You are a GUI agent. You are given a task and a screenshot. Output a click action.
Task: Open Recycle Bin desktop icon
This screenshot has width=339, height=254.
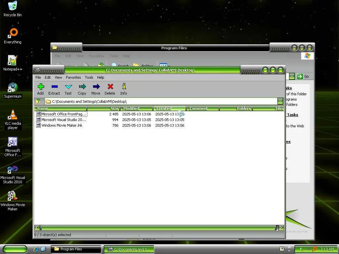click(x=13, y=9)
